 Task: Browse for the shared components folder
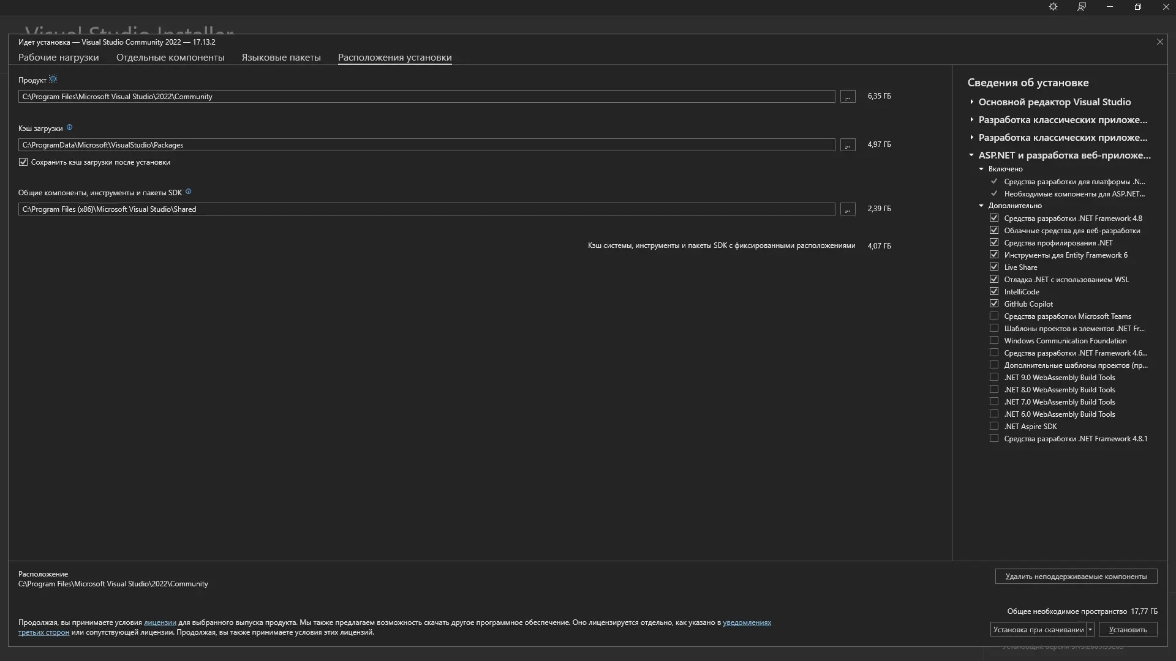tap(848, 209)
